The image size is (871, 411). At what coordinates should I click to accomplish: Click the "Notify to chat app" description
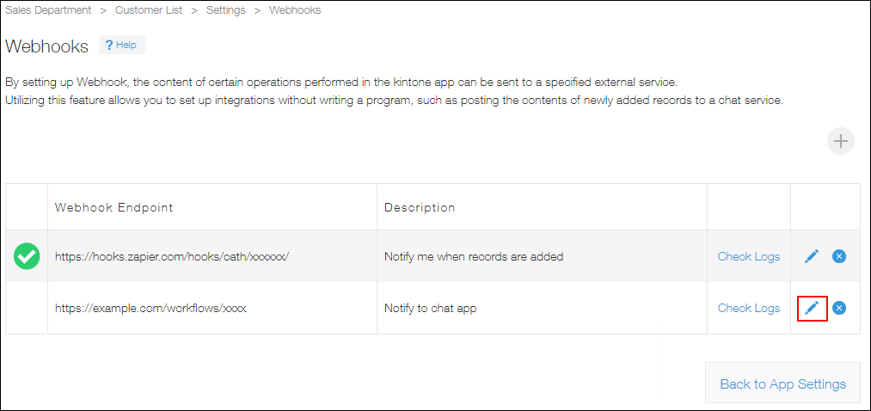[x=430, y=308]
